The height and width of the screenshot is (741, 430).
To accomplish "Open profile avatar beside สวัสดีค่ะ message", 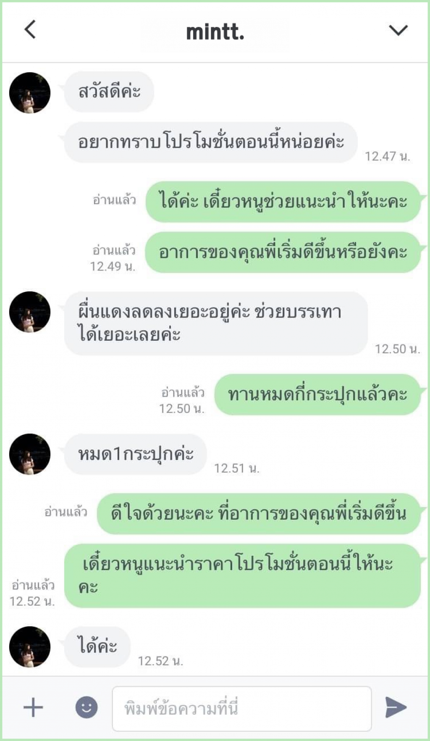I will tap(30, 93).
